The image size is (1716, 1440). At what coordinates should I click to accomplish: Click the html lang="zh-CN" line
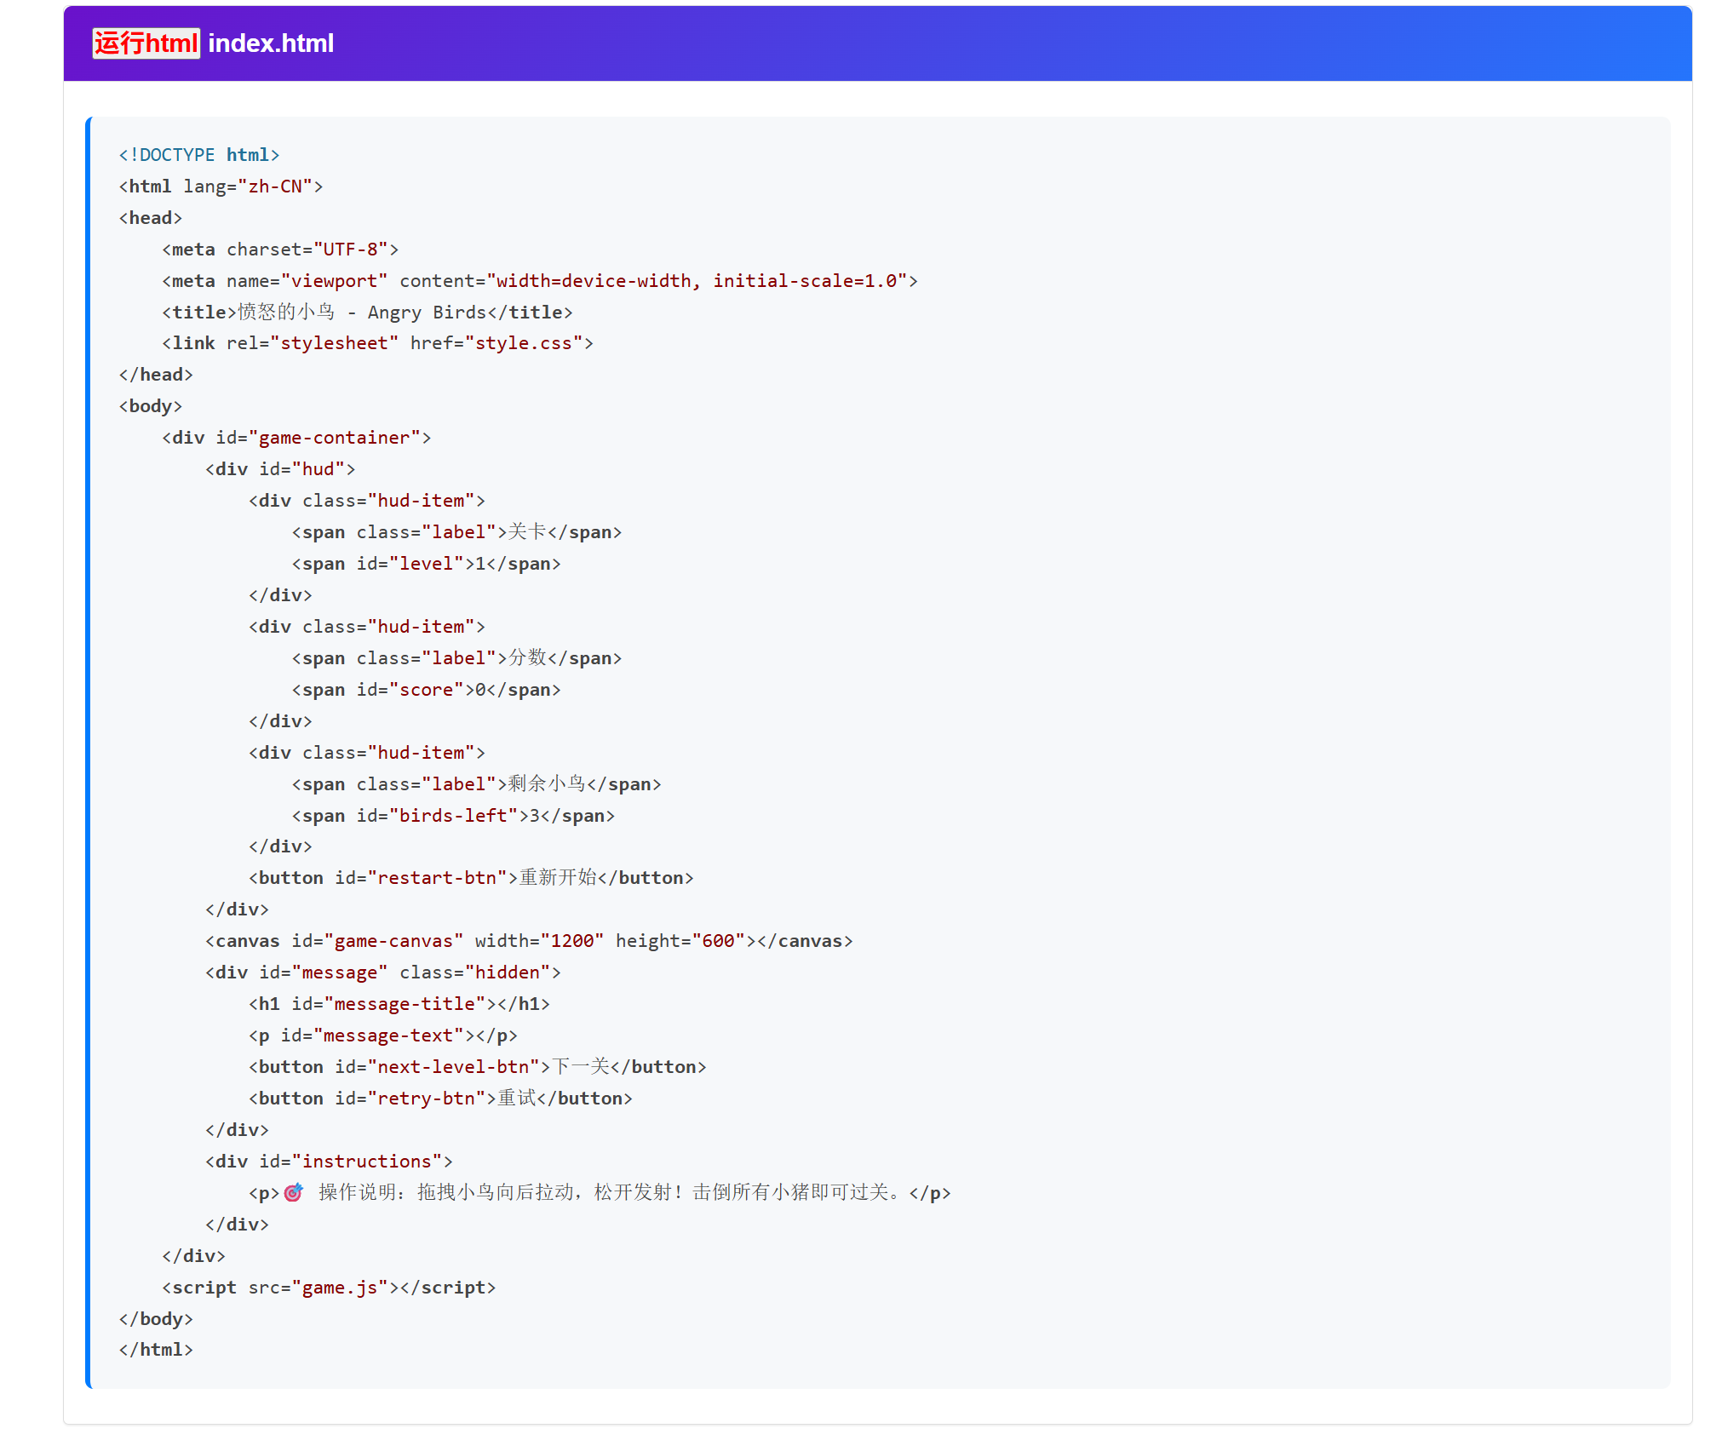click(x=221, y=186)
